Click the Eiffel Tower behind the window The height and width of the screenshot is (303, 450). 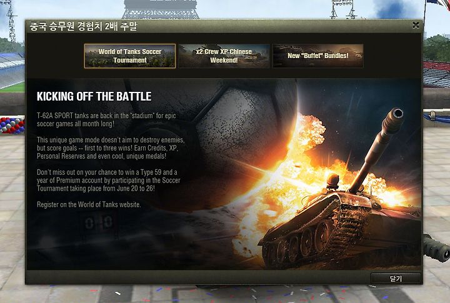tap(160, 9)
